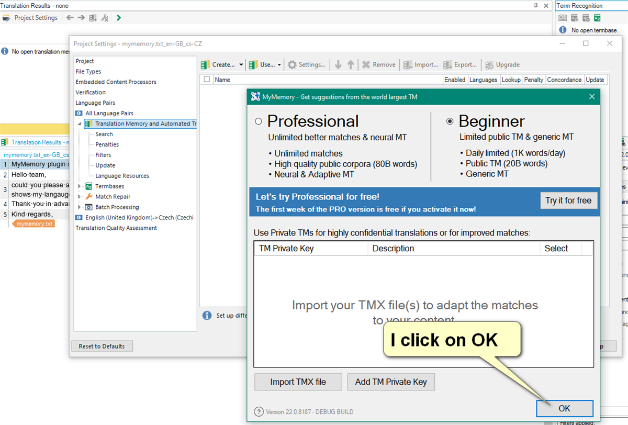Tick the checkbox beside the Name column header

[x=207, y=80]
